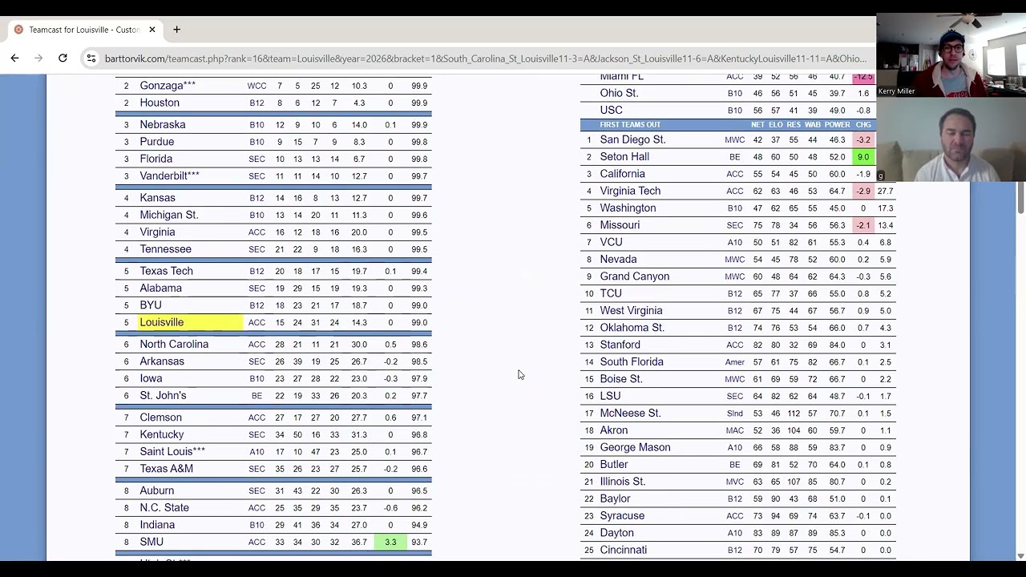1026x577 pixels.
Task: Click St. John's team name
Action: [x=163, y=395]
